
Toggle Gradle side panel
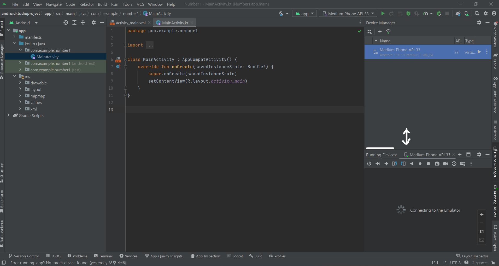pos(495,61)
